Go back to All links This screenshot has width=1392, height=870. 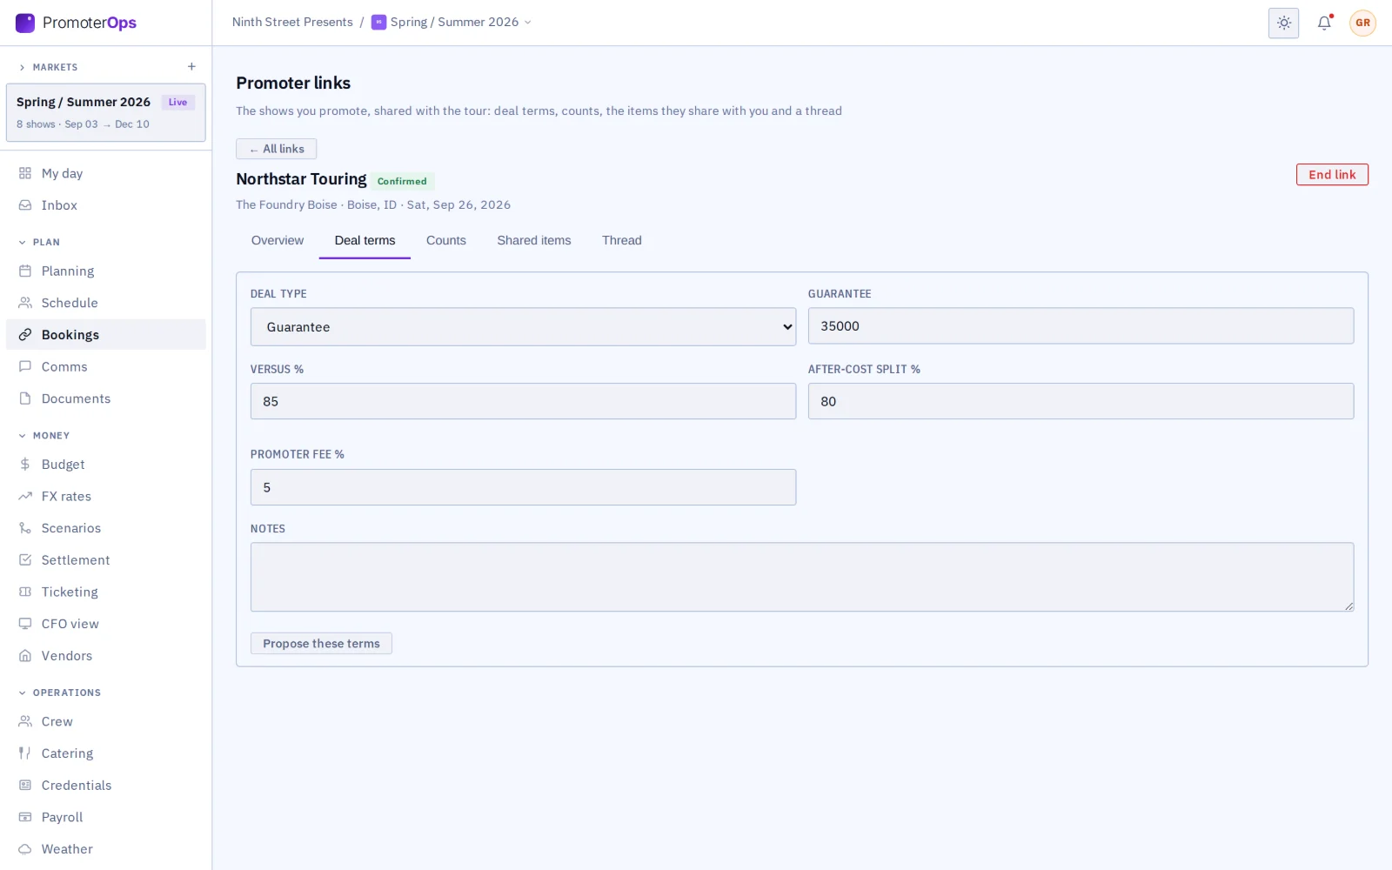(277, 149)
